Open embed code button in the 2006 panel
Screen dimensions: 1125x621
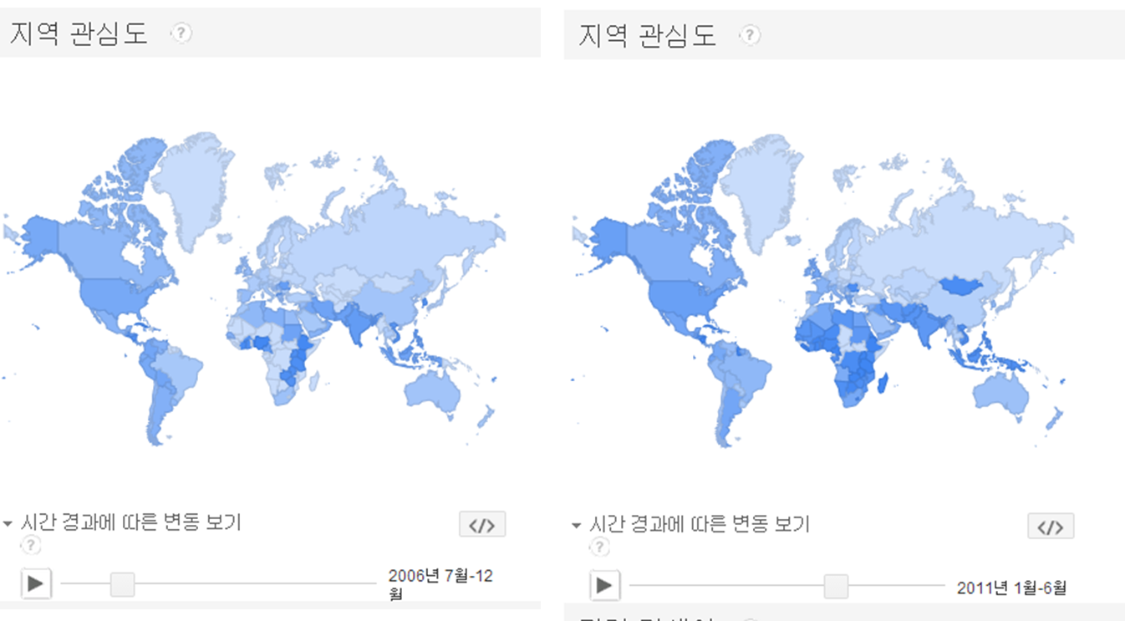[x=482, y=525]
